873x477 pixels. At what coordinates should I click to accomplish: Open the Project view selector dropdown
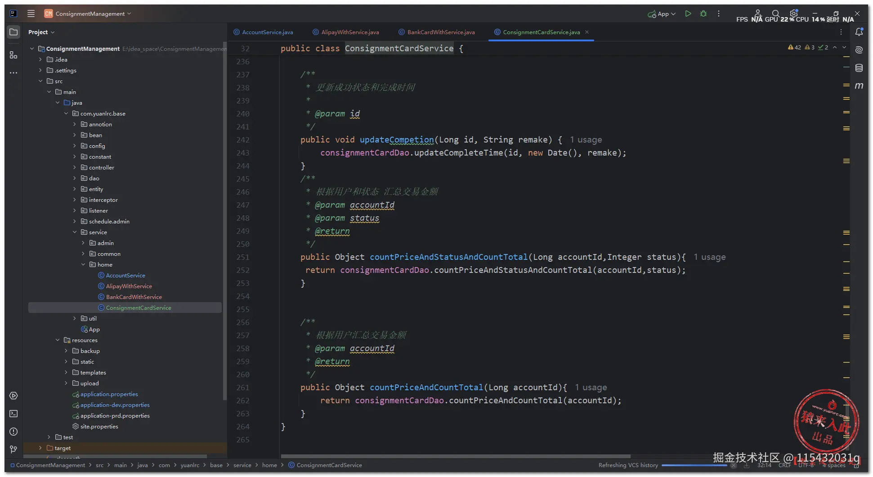pyautogui.click(x=41, y=32)
